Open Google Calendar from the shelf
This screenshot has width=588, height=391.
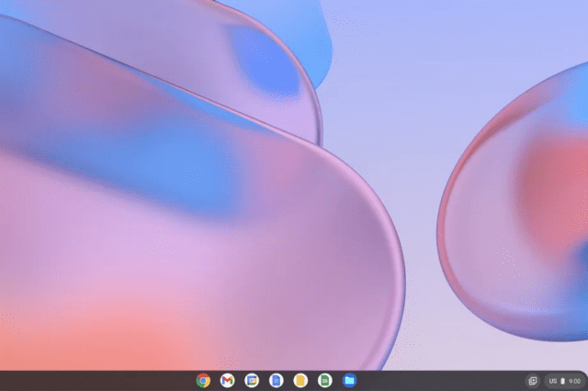click(252, 381)
